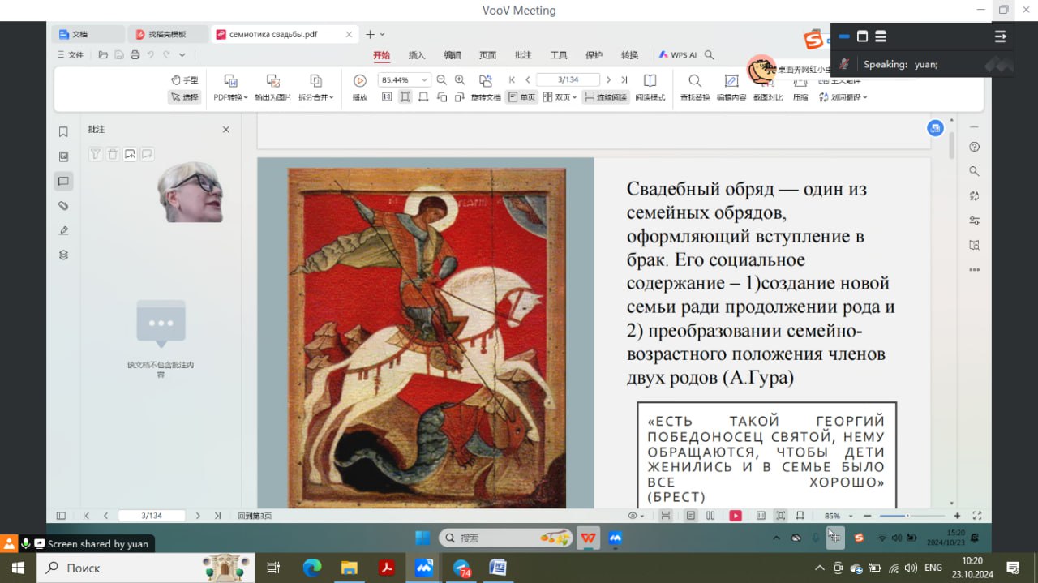Go to previous page in ribbon

pyautogui.click(x=528, y=79)
